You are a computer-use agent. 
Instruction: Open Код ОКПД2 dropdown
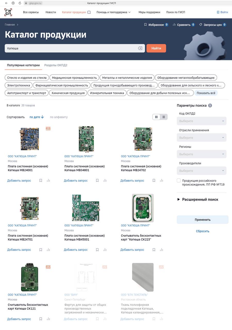(202, 121)
